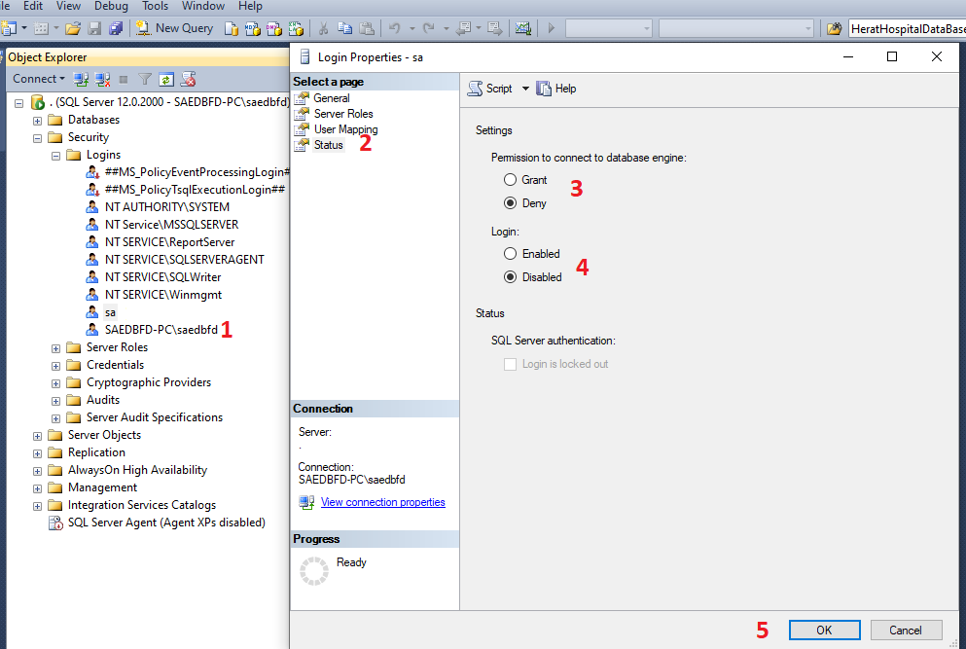Screen dimensions: 966x649
Task: Open the View menu
Action: coord(68,6)
